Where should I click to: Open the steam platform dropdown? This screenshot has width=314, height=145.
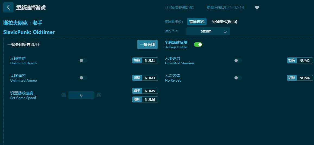tap(208, 31)
